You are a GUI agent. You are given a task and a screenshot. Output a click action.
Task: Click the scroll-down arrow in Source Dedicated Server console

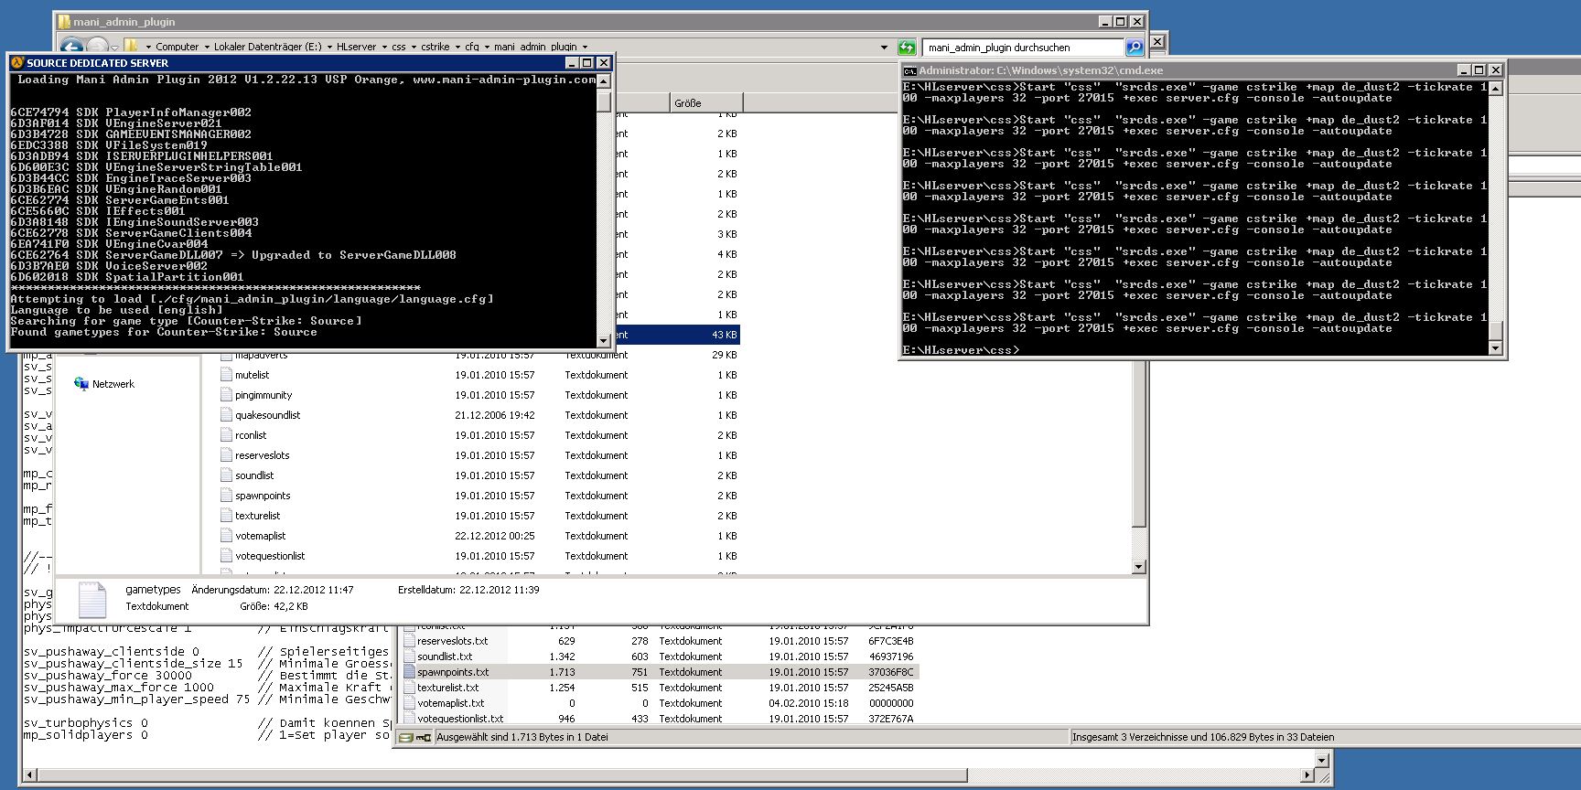(604, 340)
